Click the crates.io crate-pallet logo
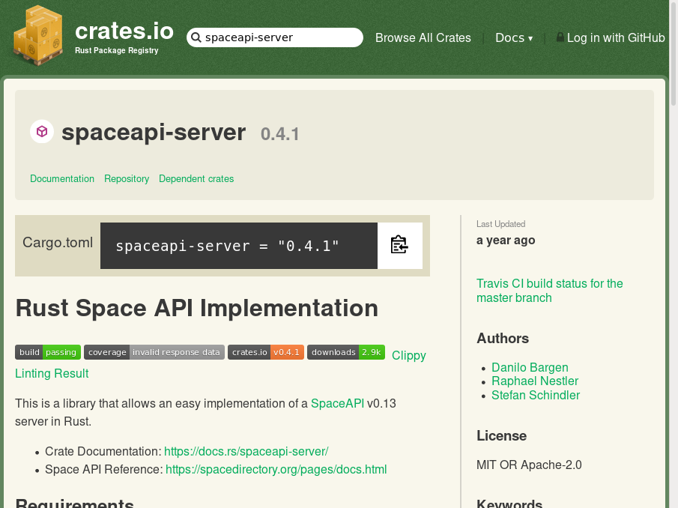678x508 pixels. (x=37, y=36)
